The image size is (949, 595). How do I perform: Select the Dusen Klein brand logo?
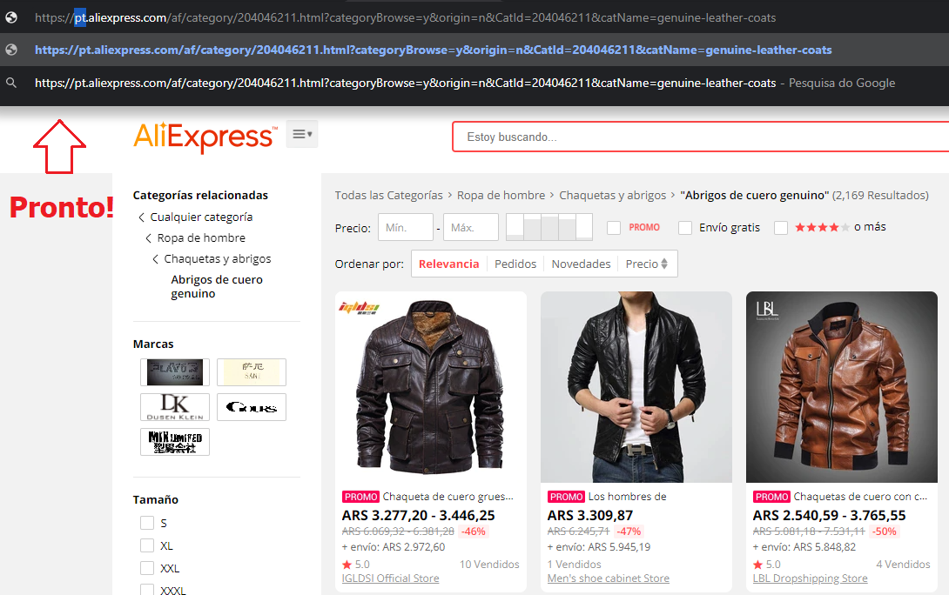pyautogui.click(x=174, y=407)
